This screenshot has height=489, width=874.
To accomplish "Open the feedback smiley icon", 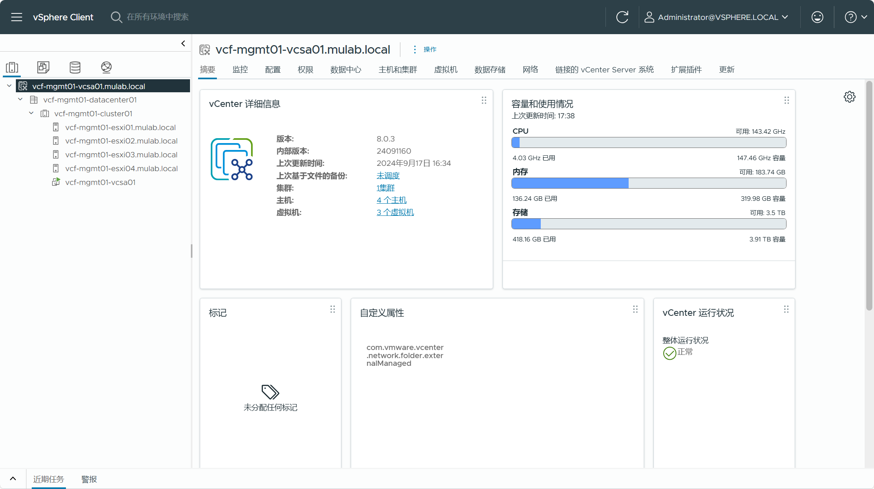I will coord(817,17).
